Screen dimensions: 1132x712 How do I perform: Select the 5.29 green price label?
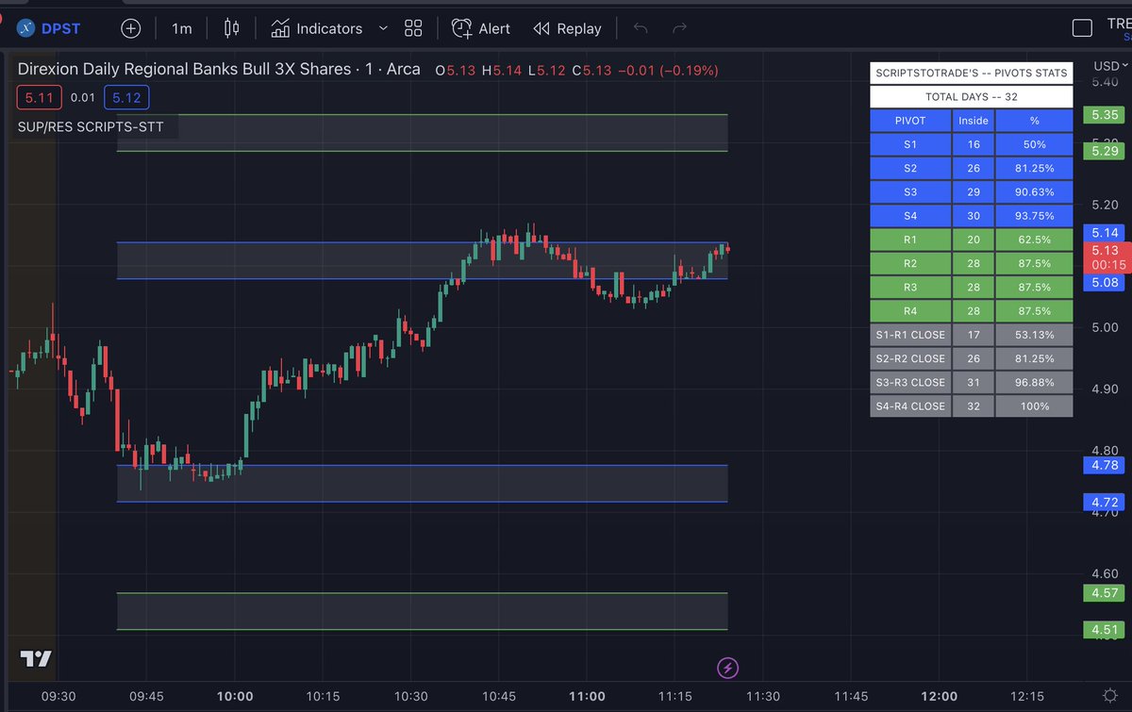point(1104,151)
